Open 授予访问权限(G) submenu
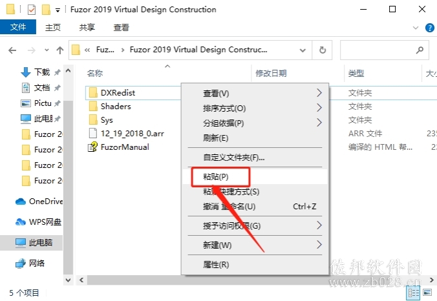Viewport: 437px width, 301px height. (x=255, y=226)
